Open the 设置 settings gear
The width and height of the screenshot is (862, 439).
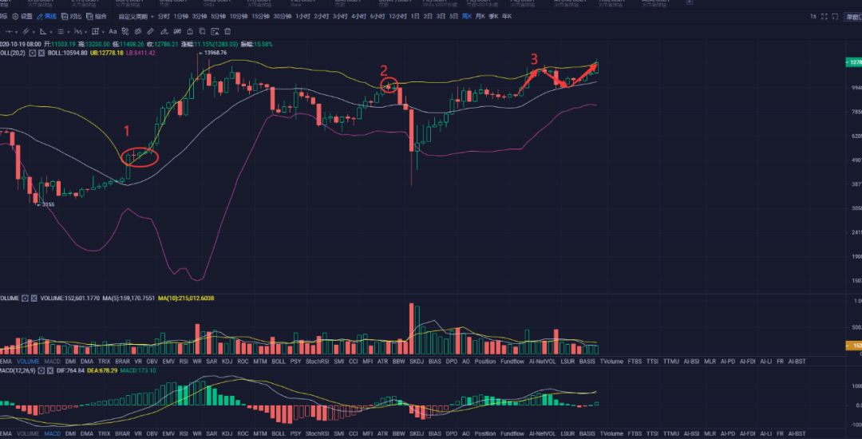[22, 16]
